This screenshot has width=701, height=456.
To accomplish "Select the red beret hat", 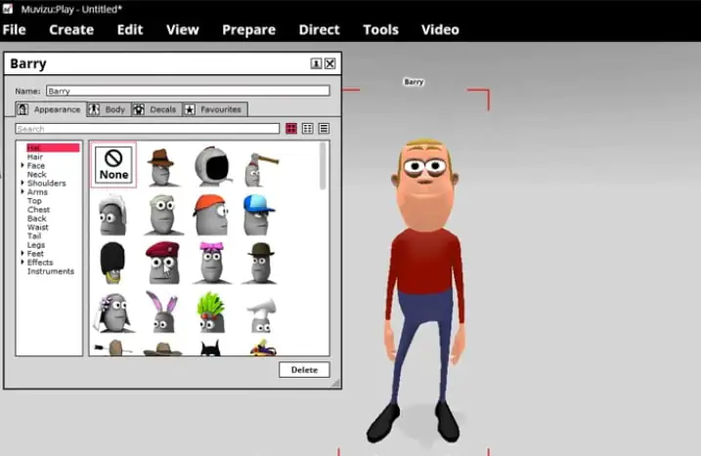I will tap(162, 262).
